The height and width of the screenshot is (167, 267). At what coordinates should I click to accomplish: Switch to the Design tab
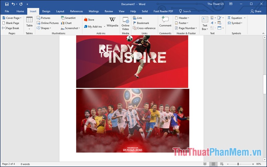[46, 11]
